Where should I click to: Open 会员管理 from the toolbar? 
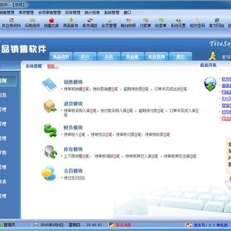109,23
